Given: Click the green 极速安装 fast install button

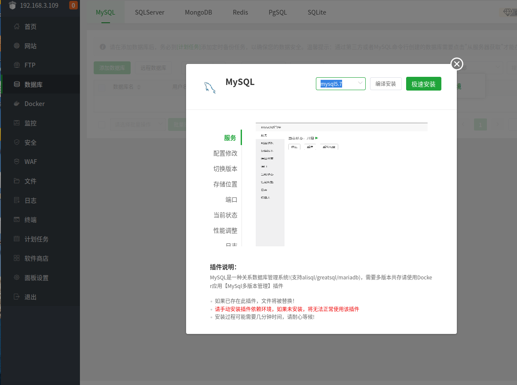Looking at the screenshot, I should 424,84.
